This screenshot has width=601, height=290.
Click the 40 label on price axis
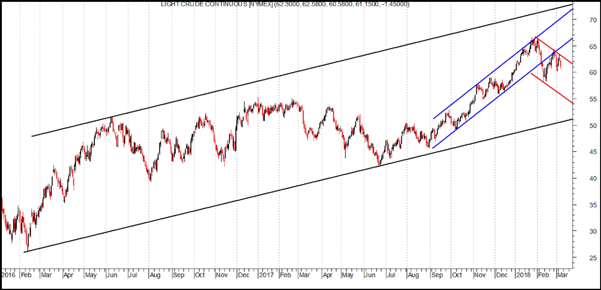pyautogui.click(x=593, y=179)
